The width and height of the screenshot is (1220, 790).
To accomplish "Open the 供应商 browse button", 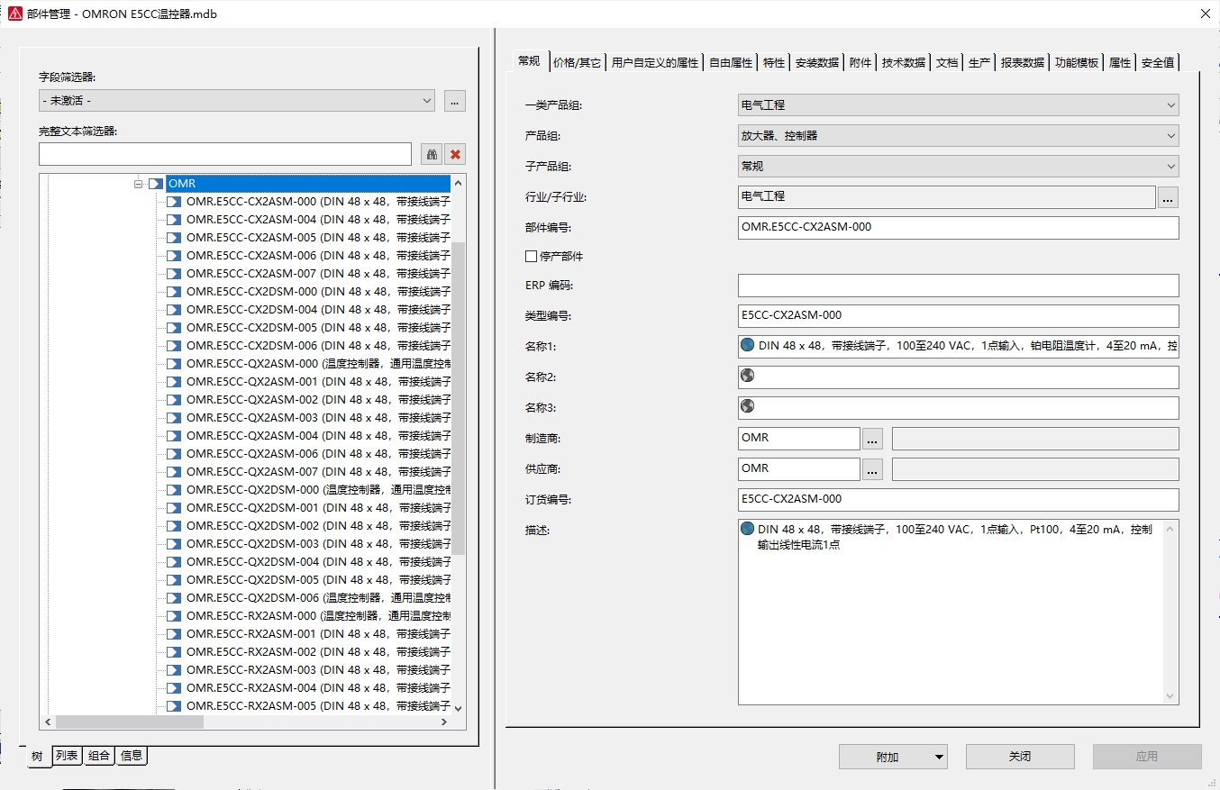I will 872,469.
